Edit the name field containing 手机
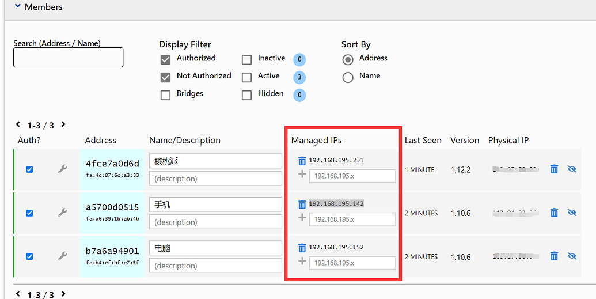The width and height of the screenshot is (596, 299). tap(215, 205)
